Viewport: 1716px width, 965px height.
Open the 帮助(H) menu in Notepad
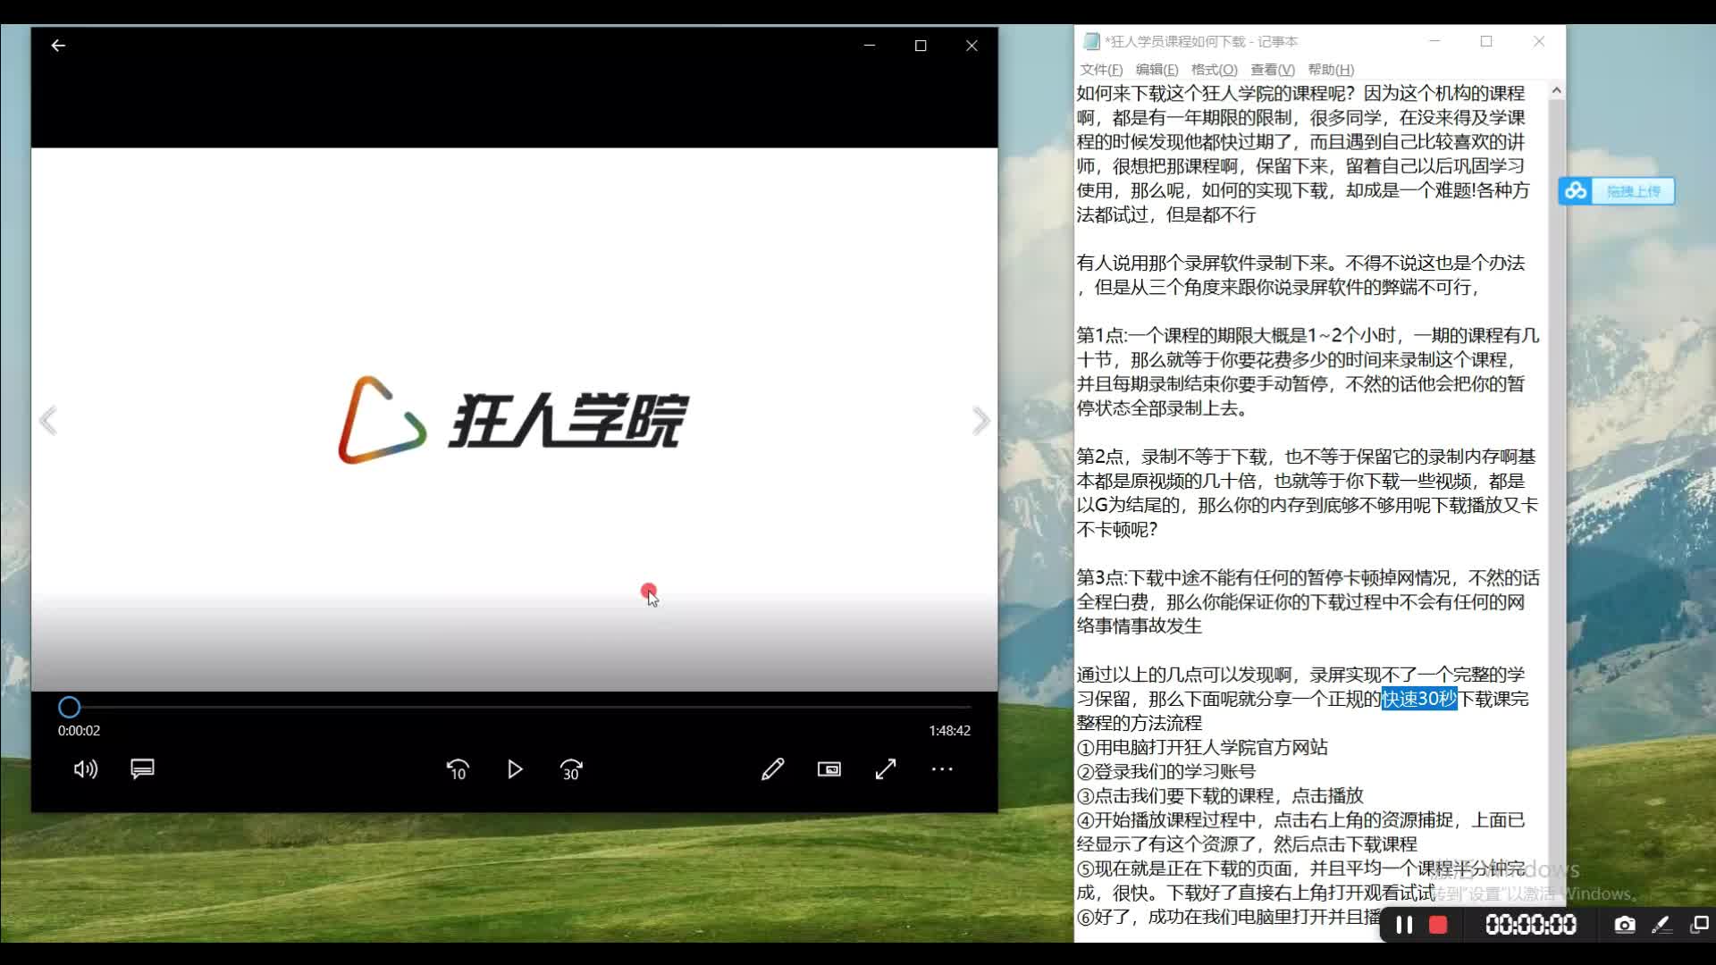pos(1331,70)
